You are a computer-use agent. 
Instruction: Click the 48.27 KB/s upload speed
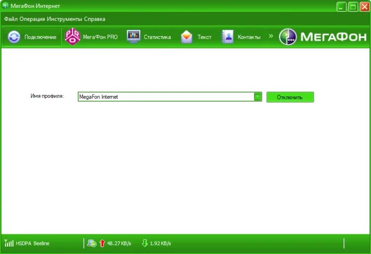(119, 243)
